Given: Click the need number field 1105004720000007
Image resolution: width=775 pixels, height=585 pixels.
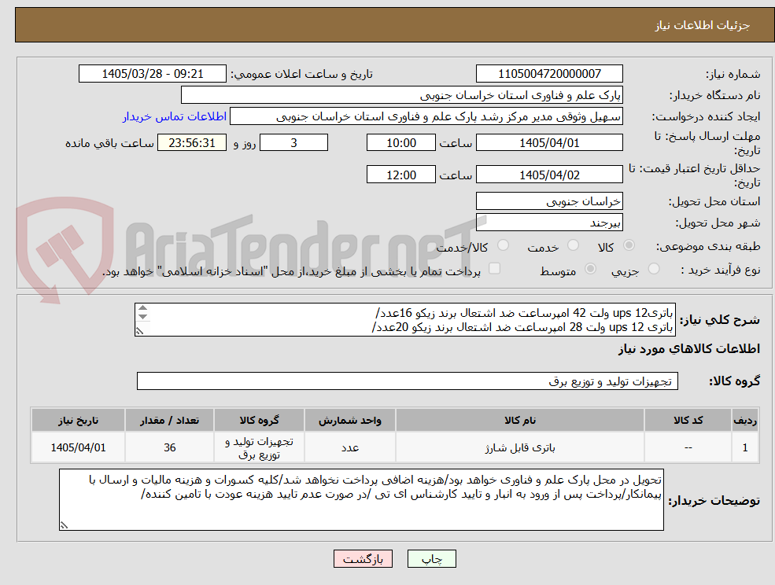Looking at the screenshot, I should pos(549,74).
